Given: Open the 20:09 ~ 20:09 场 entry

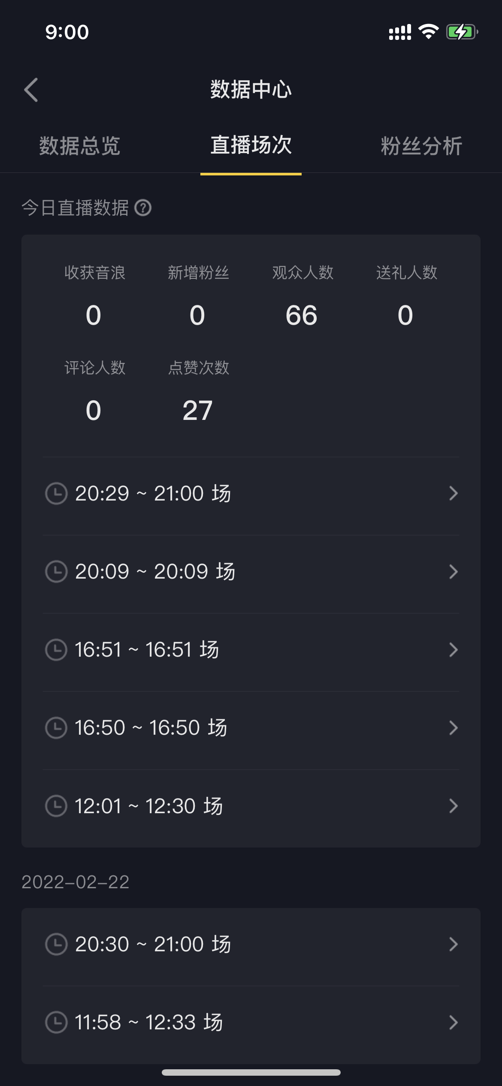Looking at the screenshot, I should pos(155,571).
